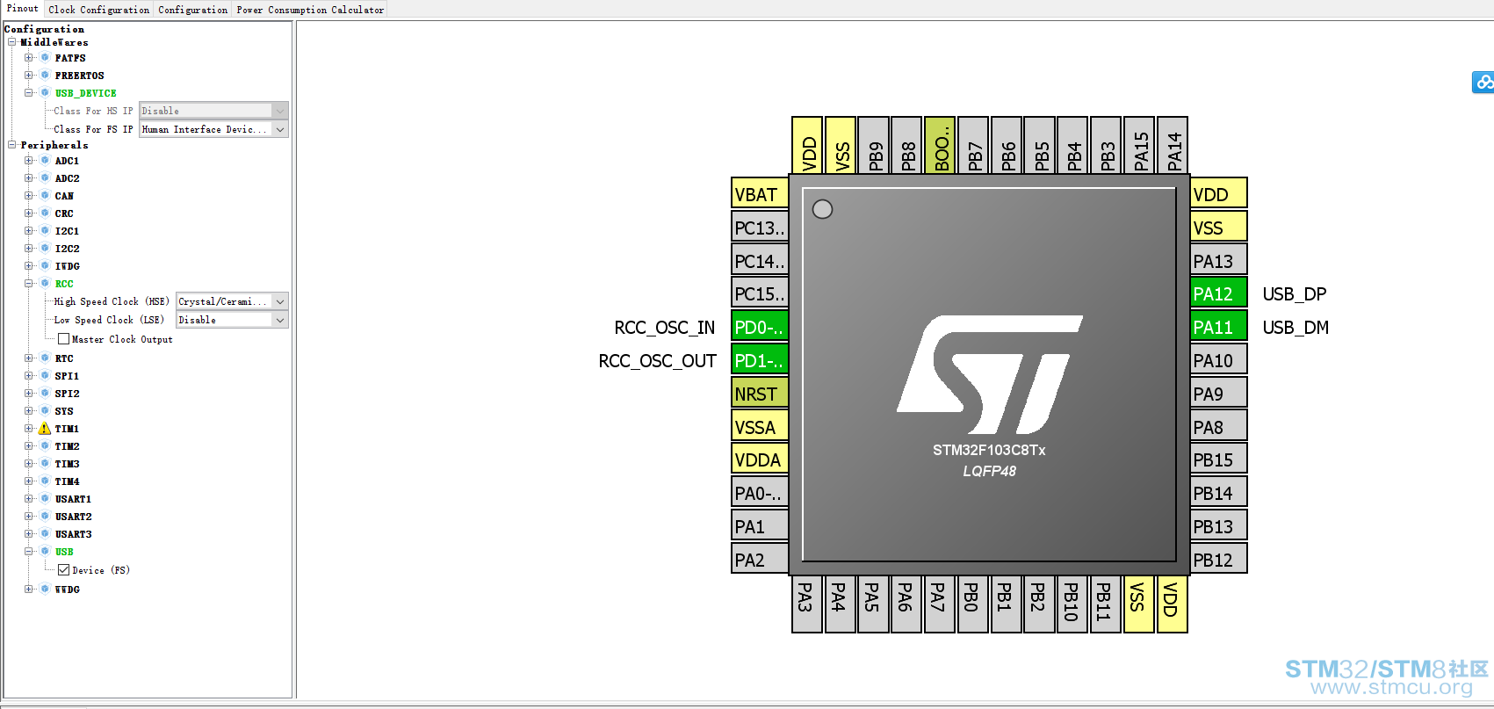The width and height of the screenshot is (1494, 709).
Task: Select the IWDG peripheral item
Action: [67, 266]
